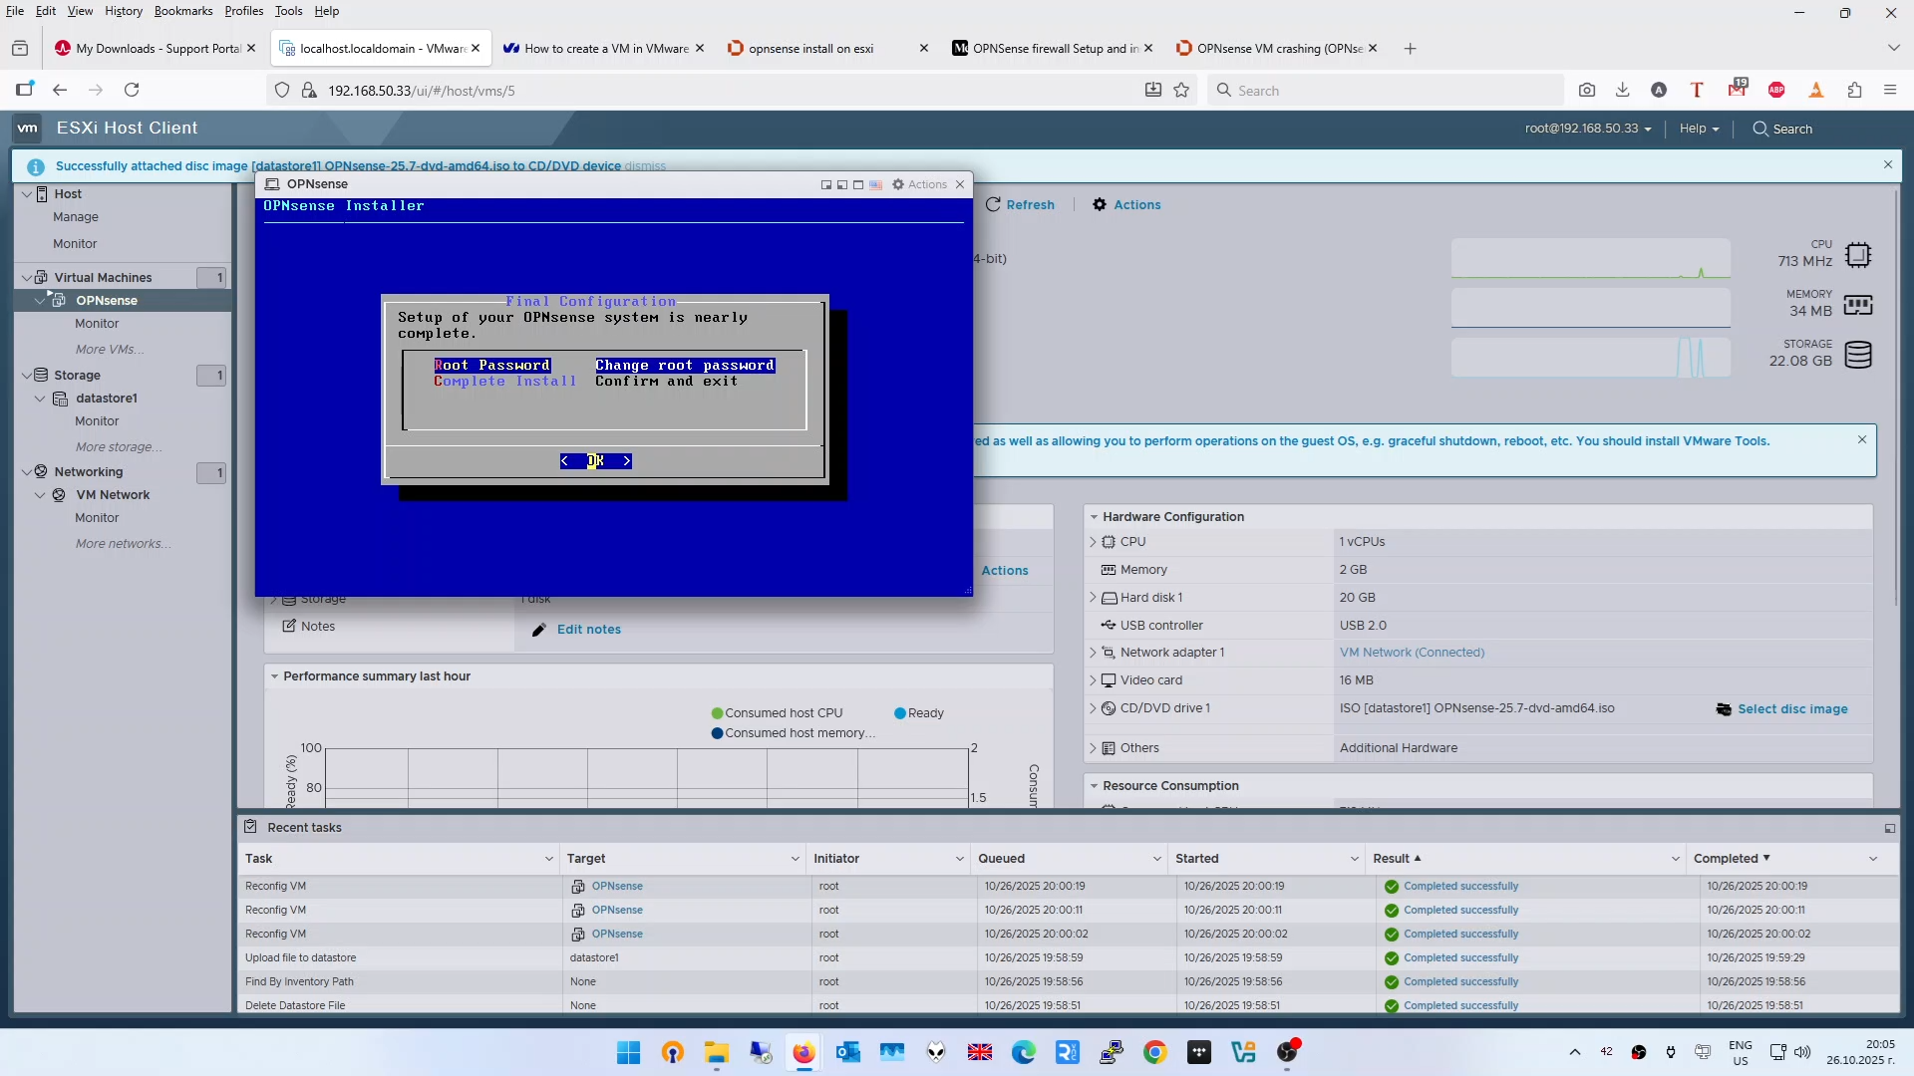
Task: Click the Task column header dropdown arrow
Action: pyautogui.click(x=548, y=859)
